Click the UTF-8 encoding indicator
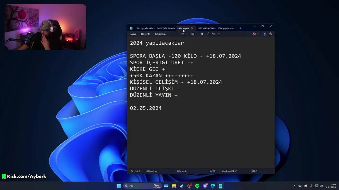The width and height of the screenshot is (339, 190). 254,171
